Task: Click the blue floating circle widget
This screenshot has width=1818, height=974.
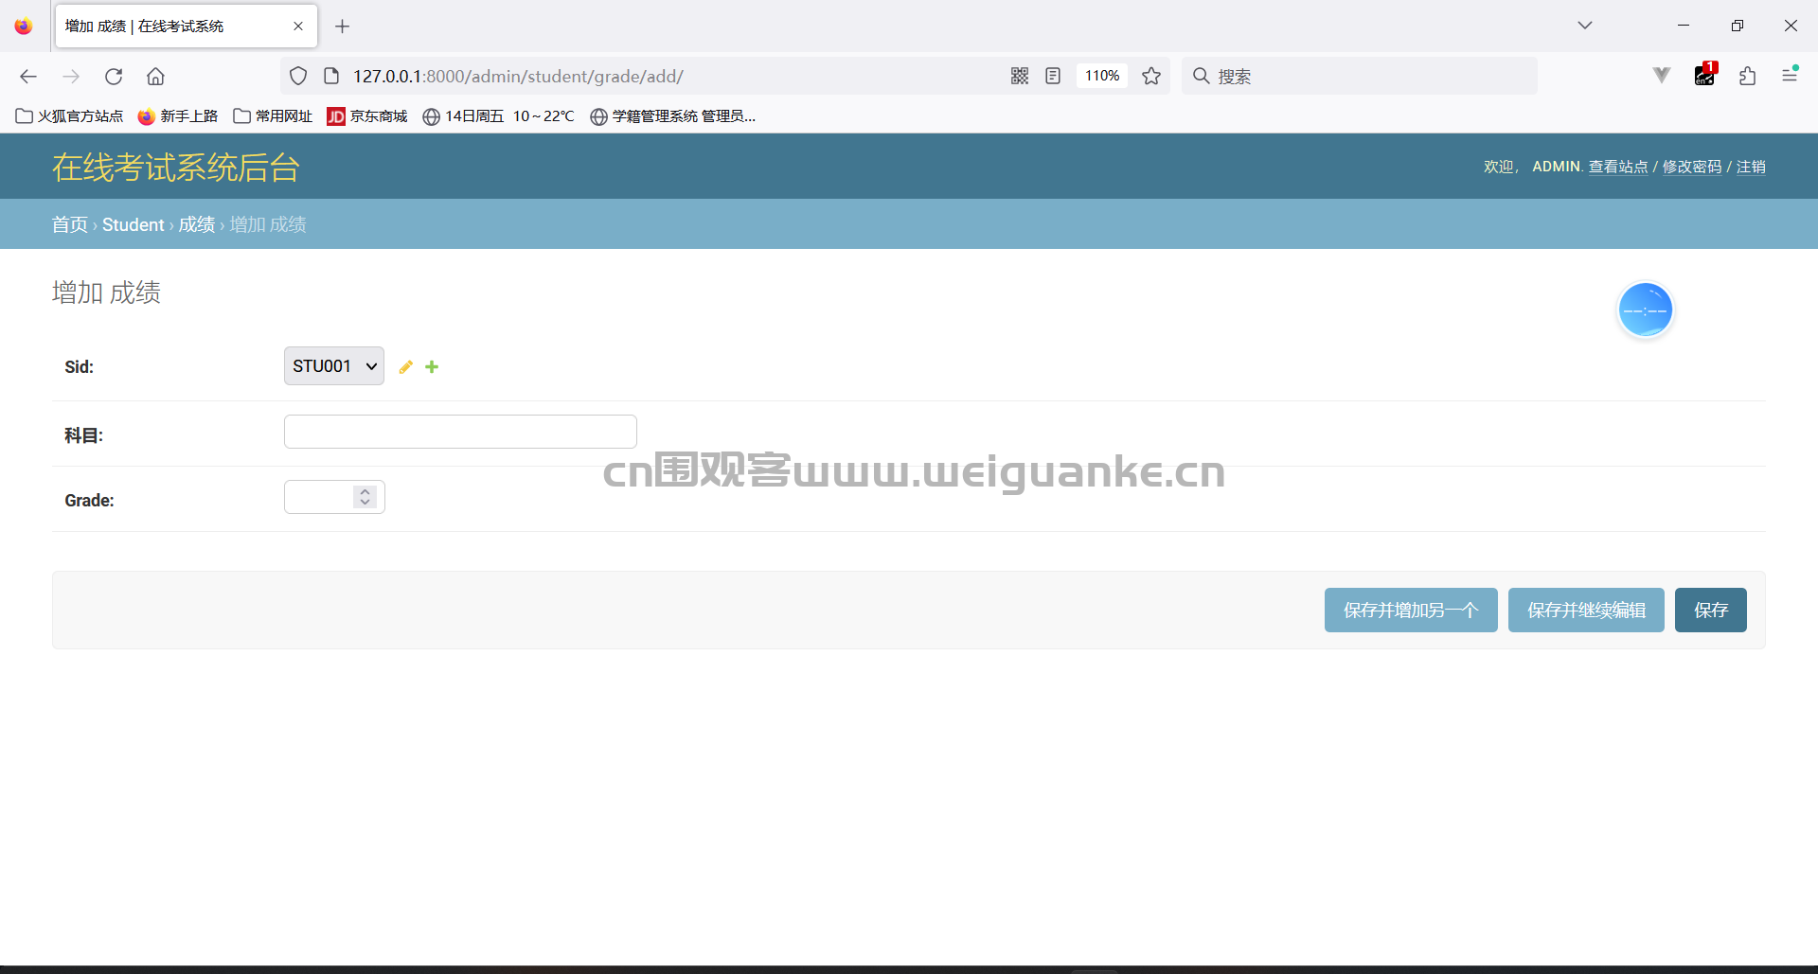Action: click(1646, 310)
